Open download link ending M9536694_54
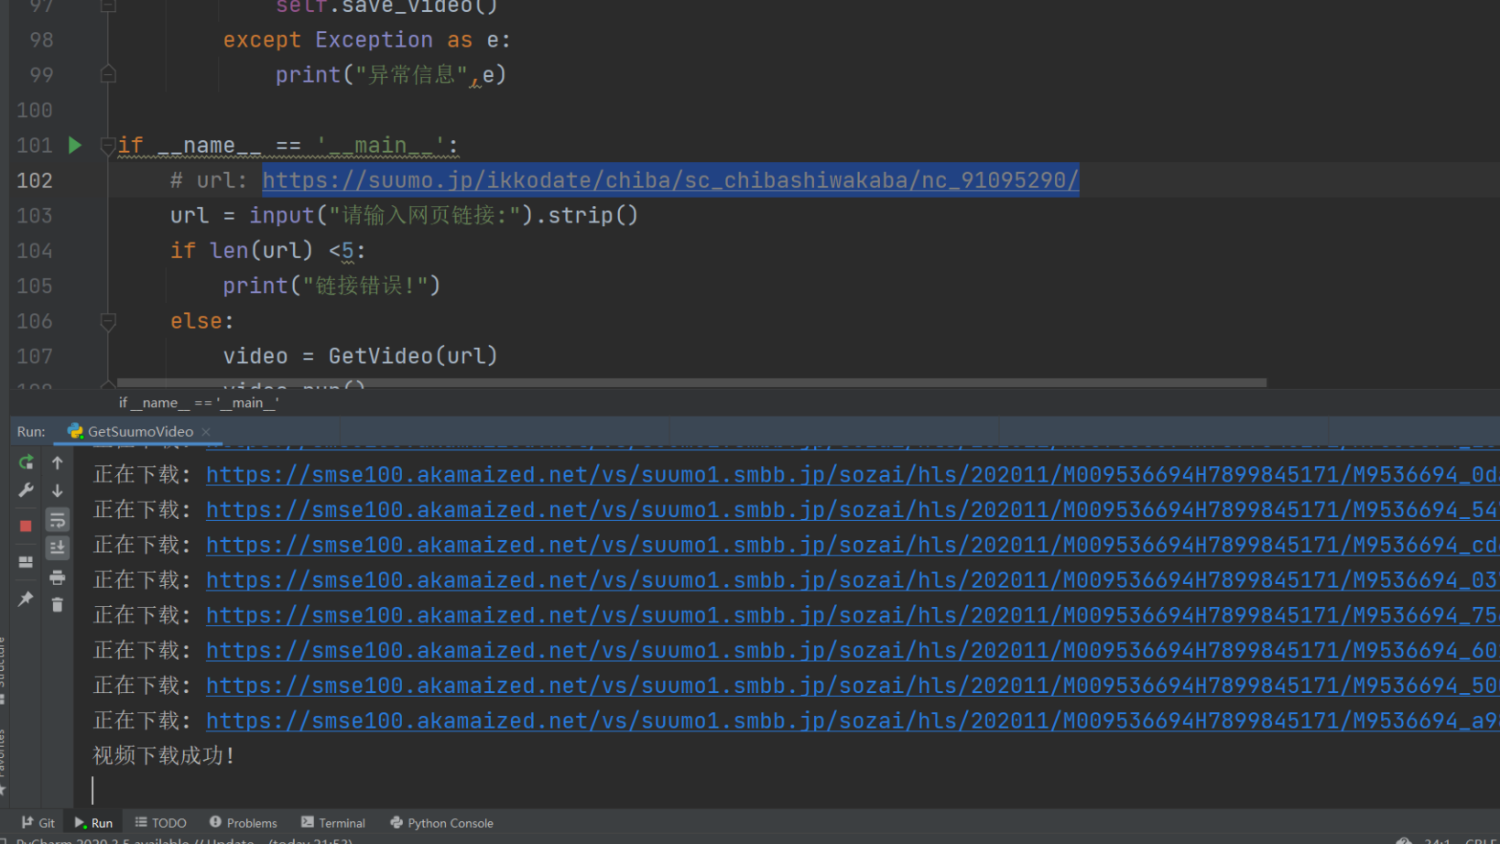Viewport: 1500px width, 844px height. click(853, 510)
